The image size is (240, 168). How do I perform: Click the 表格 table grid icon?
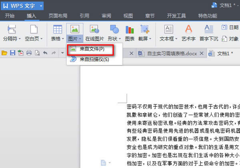[58, 30]
